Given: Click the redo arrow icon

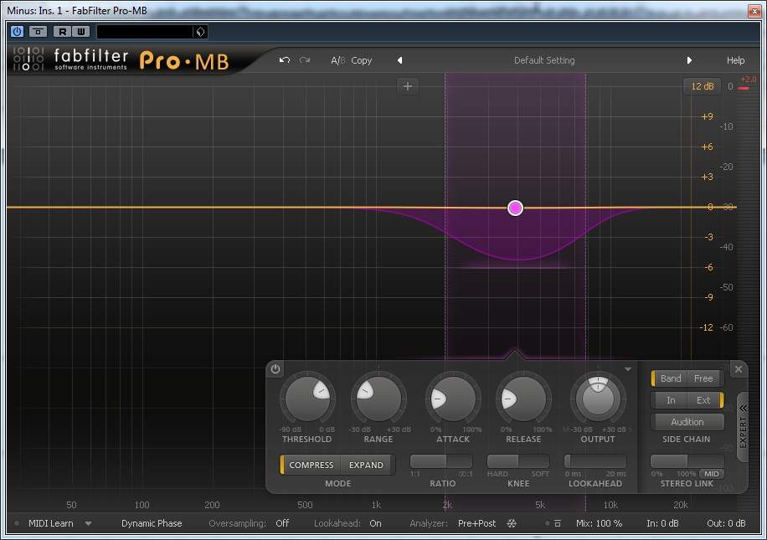Looking at the screenshot, I should [305, 60].
